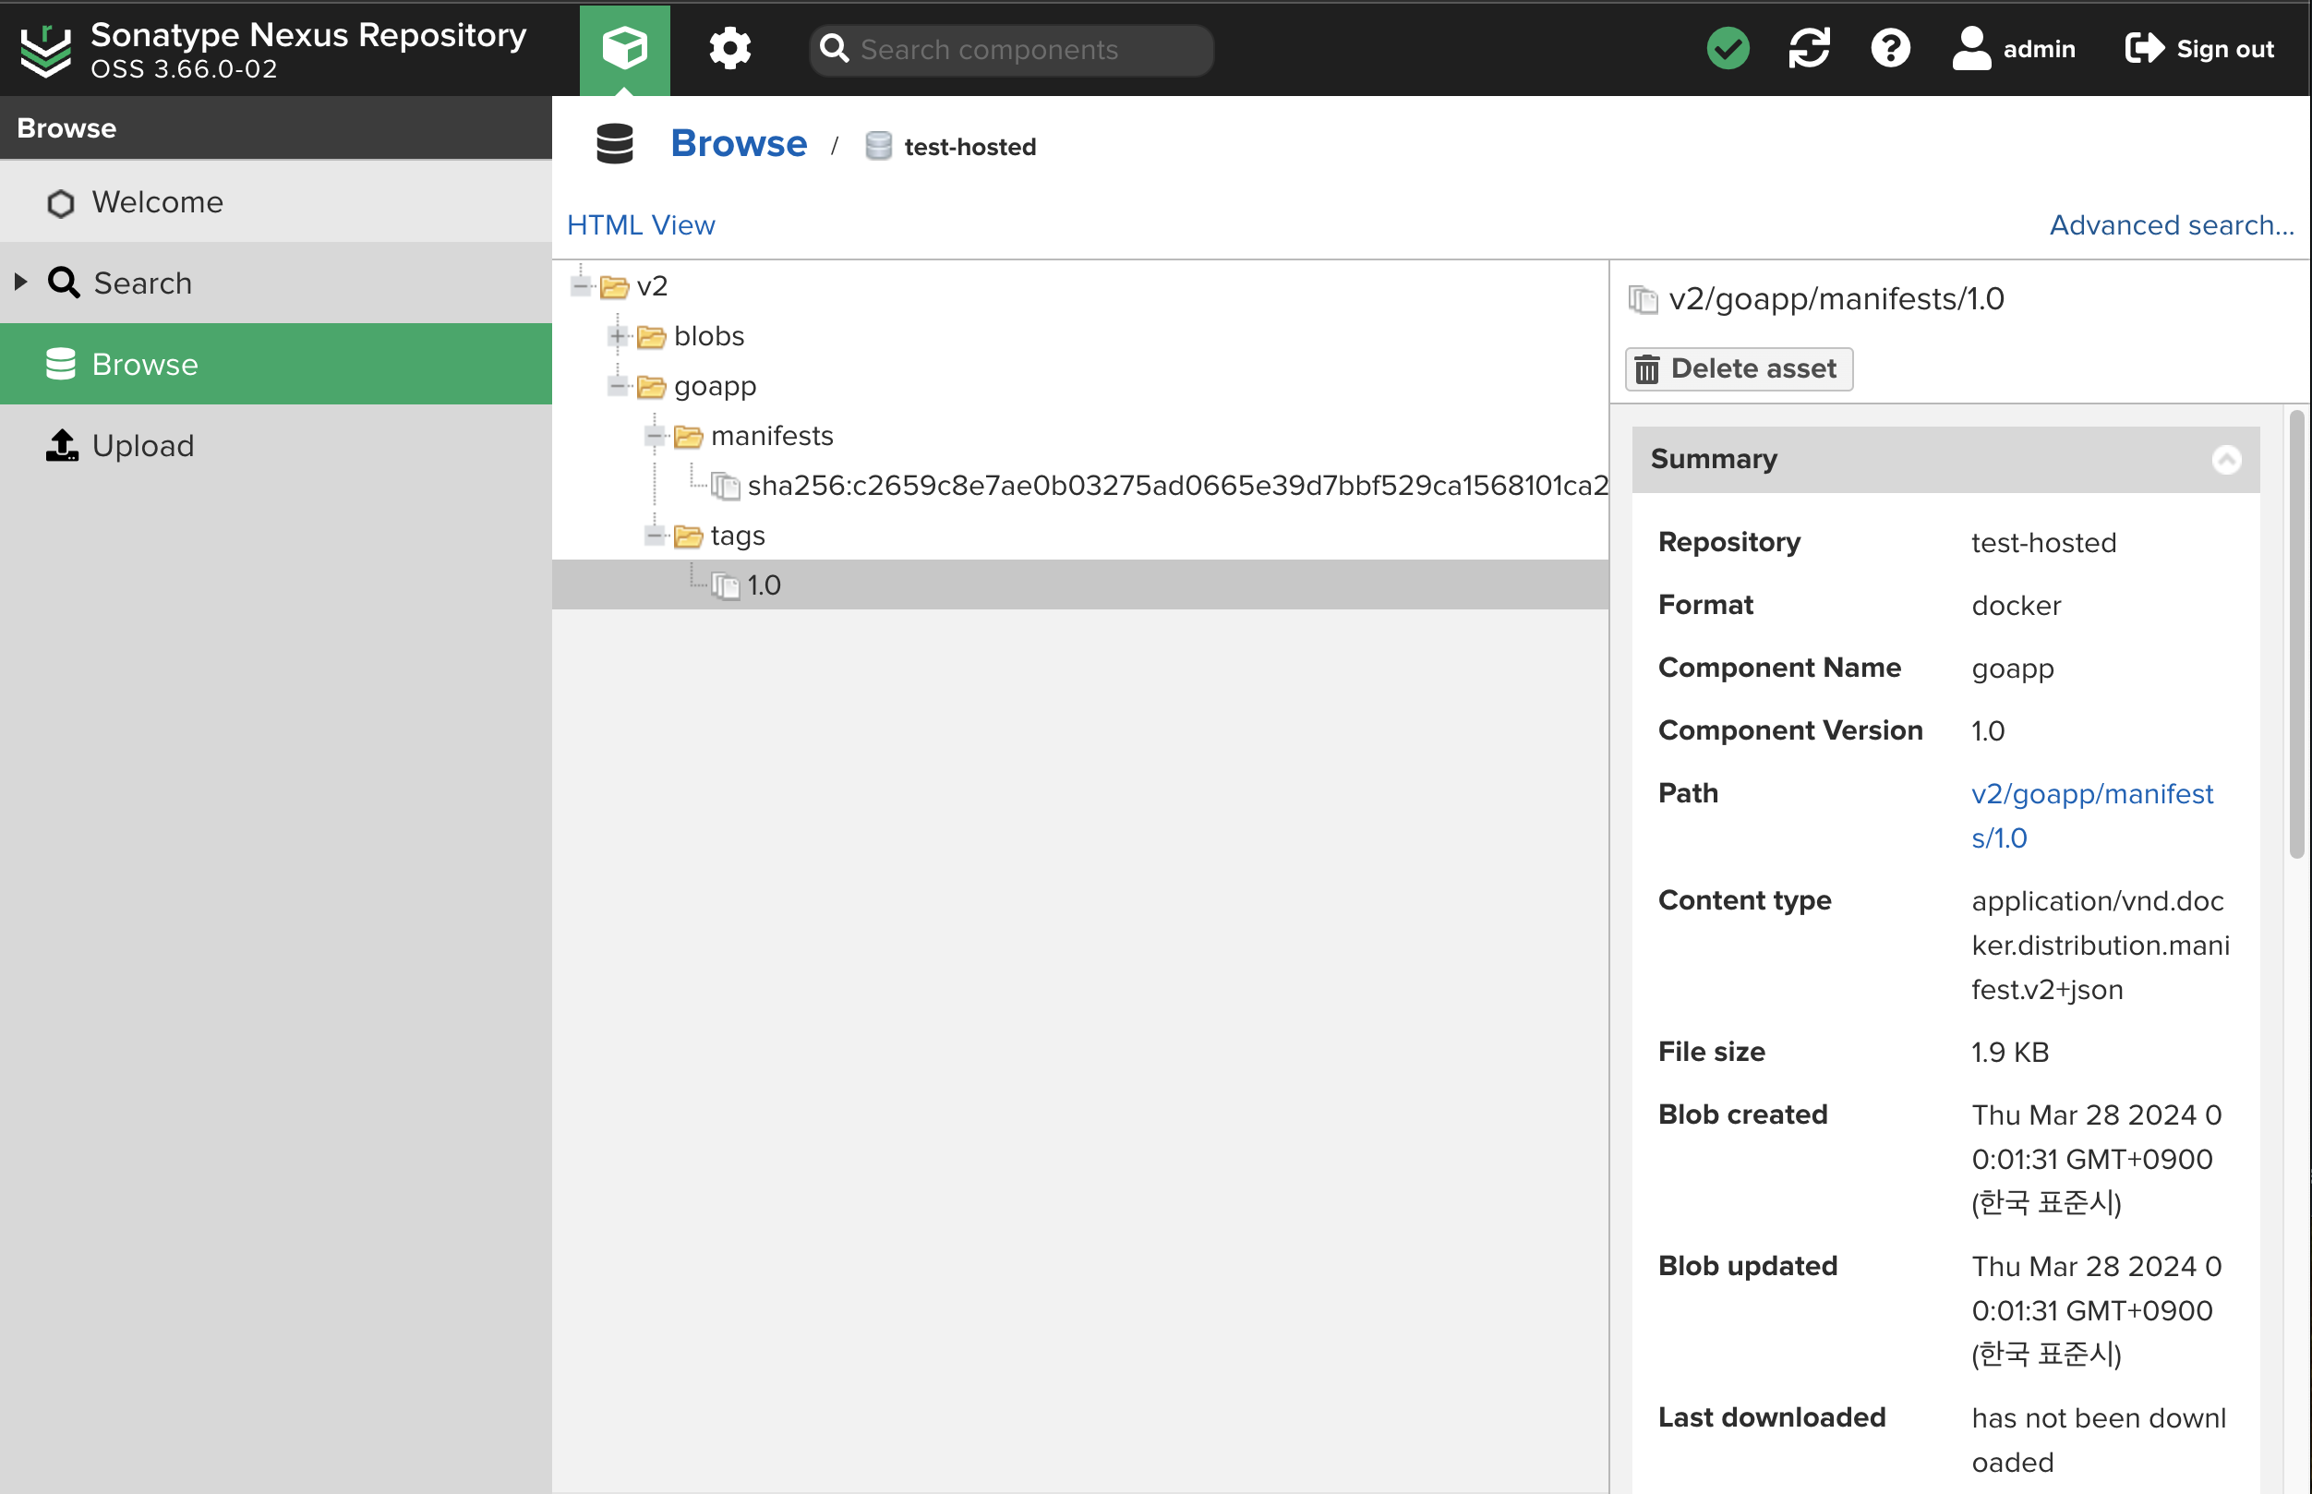Click the details panel vertical scrollbar
Viewport: 2312px width, 1494px height.
(2295, 634)
